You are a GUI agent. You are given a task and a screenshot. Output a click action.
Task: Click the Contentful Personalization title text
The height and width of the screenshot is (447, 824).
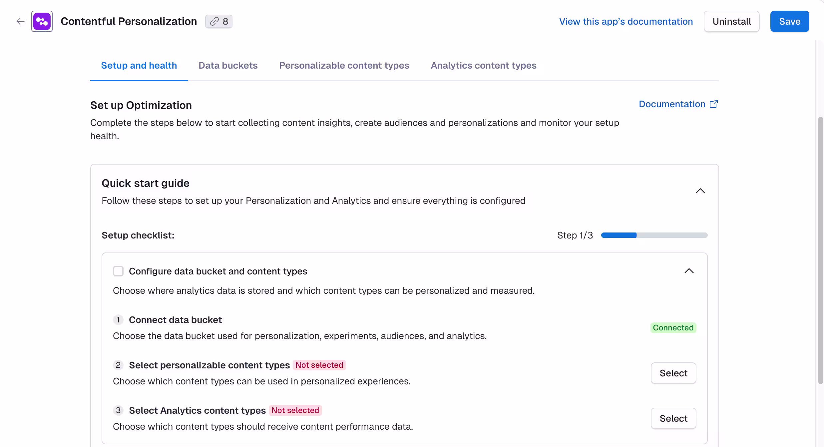point(129,21)
